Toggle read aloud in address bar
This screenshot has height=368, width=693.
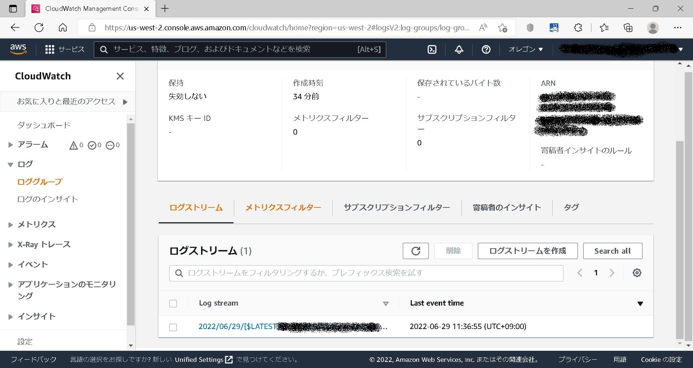(x=483, y=28)
